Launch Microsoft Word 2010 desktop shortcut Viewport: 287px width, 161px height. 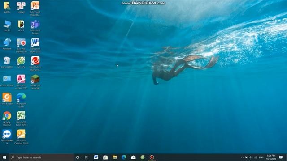[35, 45]
